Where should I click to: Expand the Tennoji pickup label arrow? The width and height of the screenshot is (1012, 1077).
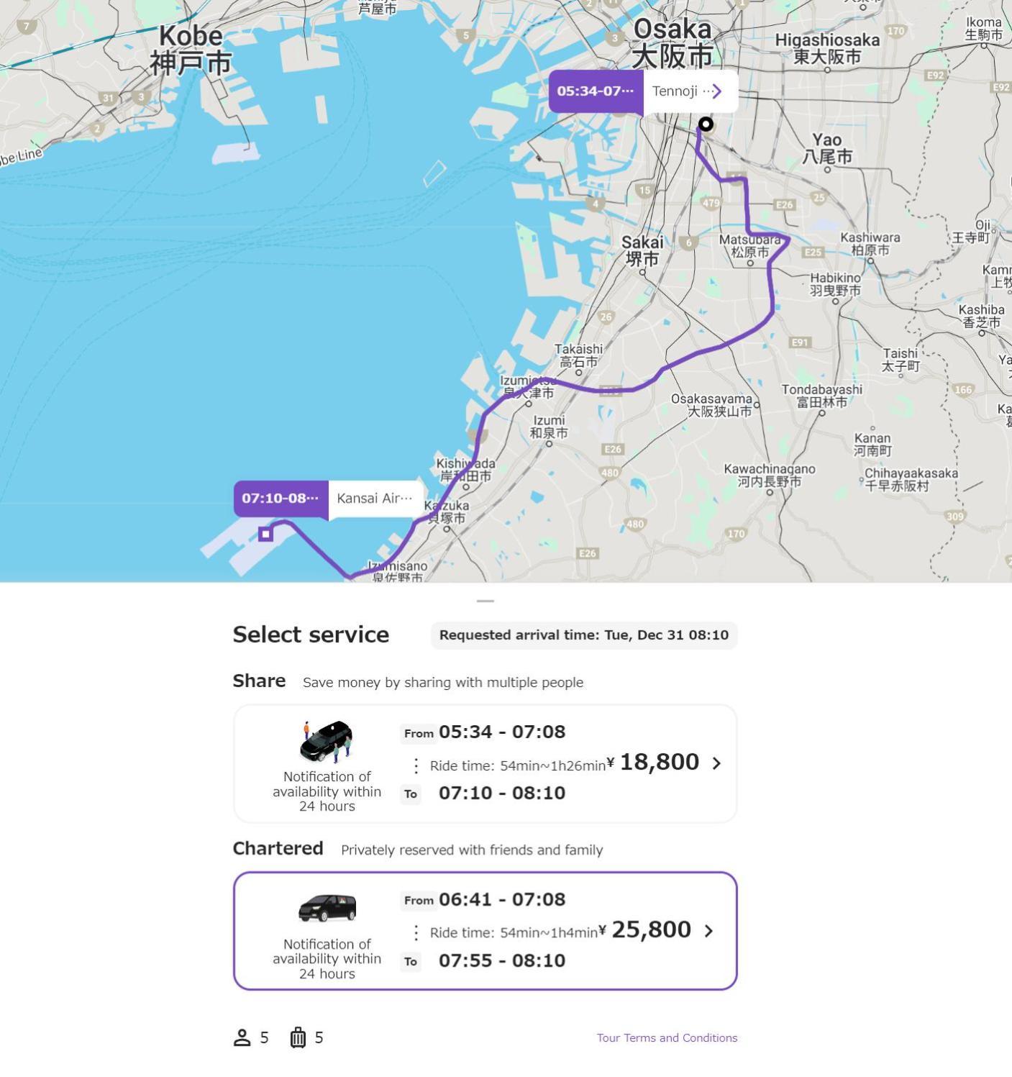pos(716,91)
